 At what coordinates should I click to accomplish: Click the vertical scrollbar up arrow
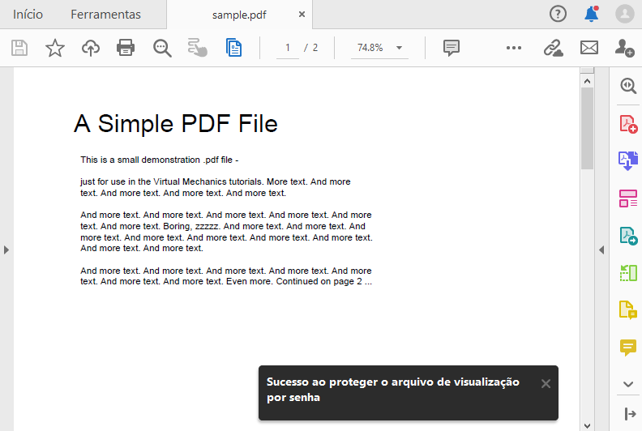click(587, 81)
